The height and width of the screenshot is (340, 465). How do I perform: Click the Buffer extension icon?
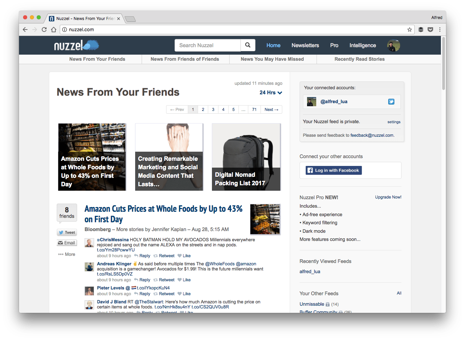pyautogui.click(x=421, y=30)
